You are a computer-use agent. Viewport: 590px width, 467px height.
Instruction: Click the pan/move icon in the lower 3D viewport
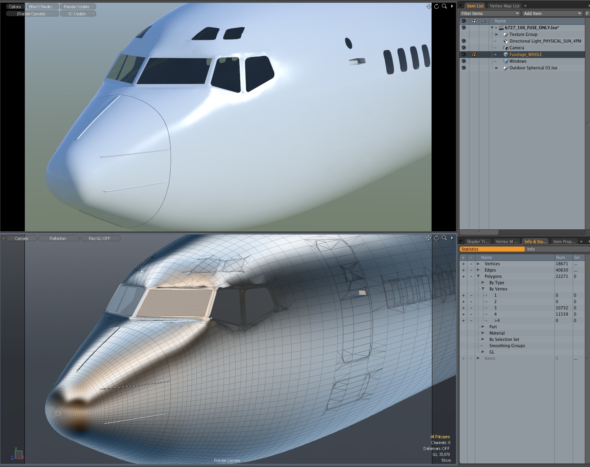point(428,238)
